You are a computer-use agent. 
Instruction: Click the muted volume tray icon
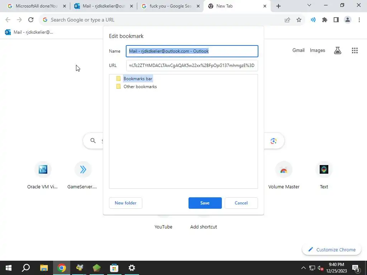pyautogui.click(x=321, y=268)
